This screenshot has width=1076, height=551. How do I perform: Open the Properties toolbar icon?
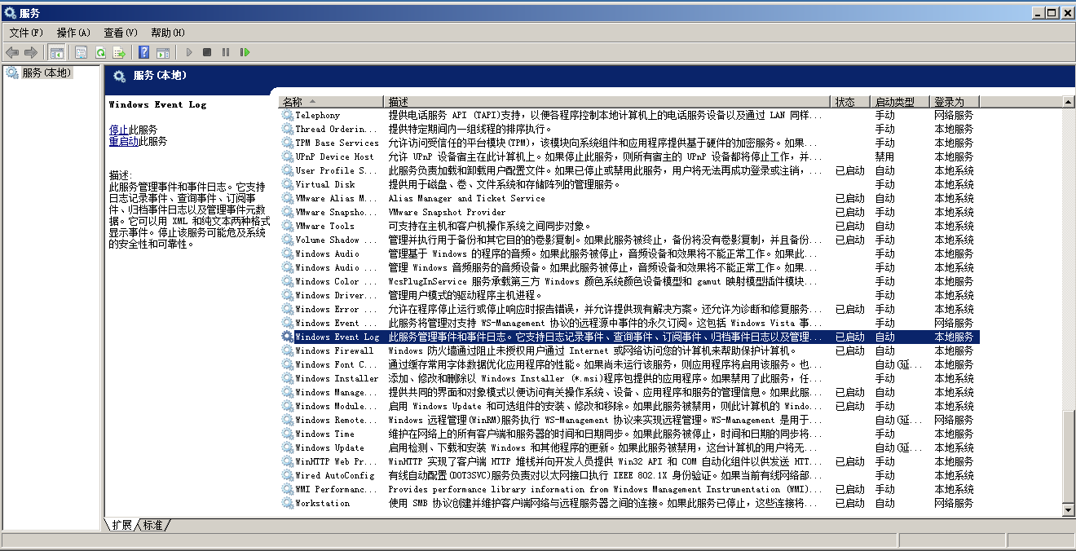pyautogui.click(x=81, y=52)
